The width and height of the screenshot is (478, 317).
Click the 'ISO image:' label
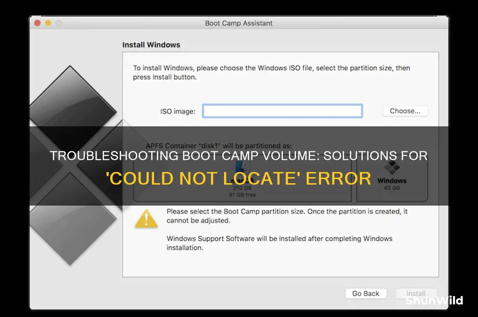pos(178,111)
